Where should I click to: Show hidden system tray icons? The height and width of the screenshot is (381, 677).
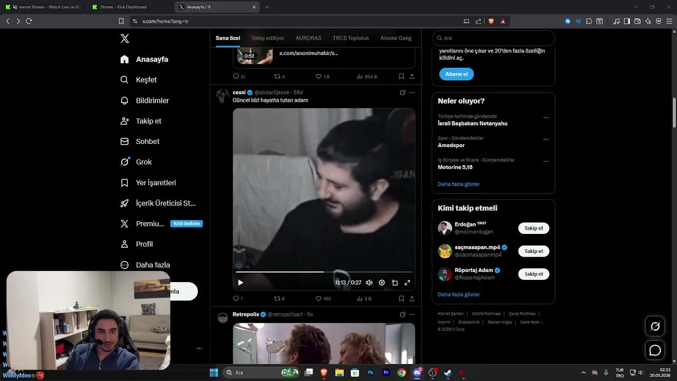click(x=583, y=373)
